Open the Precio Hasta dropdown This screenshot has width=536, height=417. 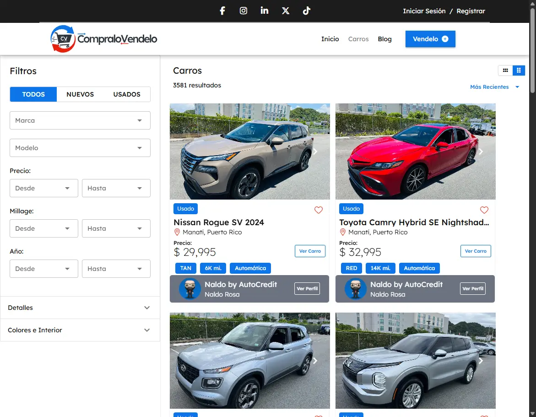tap(116, 188)
